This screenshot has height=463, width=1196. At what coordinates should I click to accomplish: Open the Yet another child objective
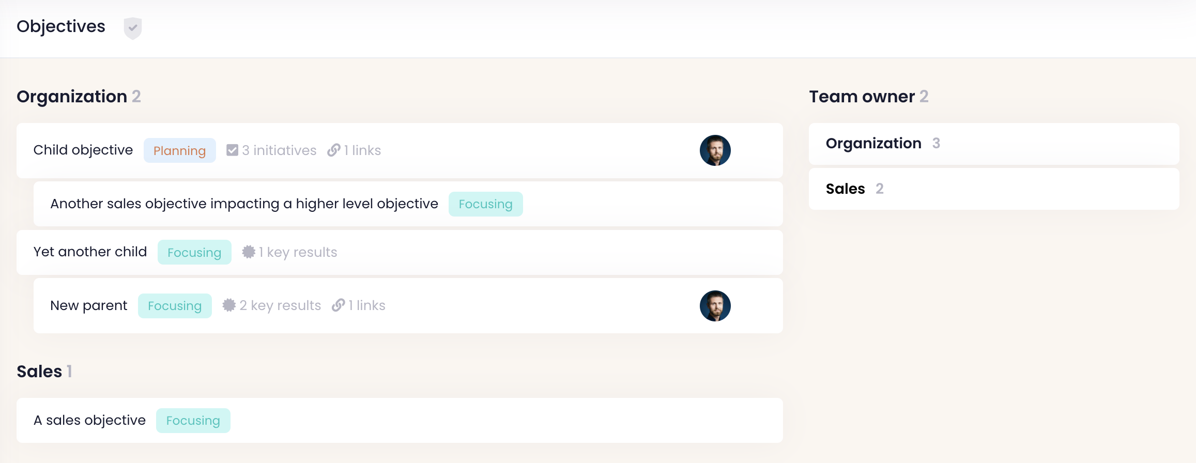pyautogui.click(x=90, y=252)
